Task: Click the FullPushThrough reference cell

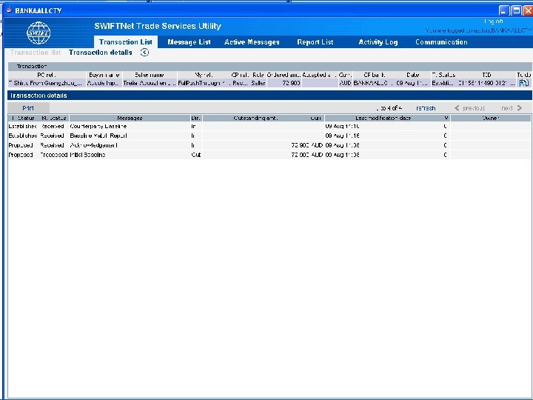Action: click(x=204, y=83)
